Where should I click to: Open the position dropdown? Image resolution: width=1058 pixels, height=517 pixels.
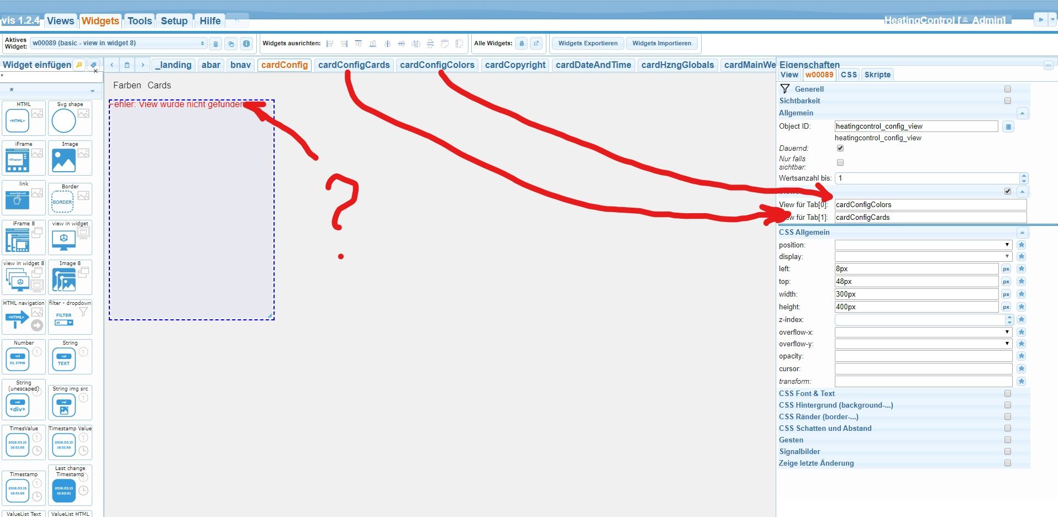point(923,245)
